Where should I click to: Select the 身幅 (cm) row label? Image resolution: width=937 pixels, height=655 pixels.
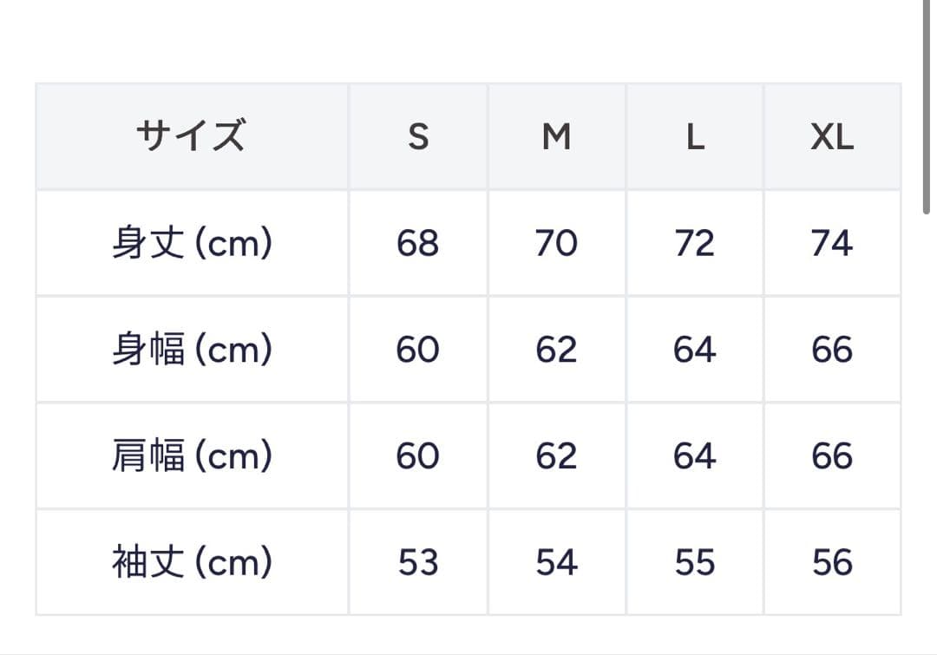coord(192,350)
